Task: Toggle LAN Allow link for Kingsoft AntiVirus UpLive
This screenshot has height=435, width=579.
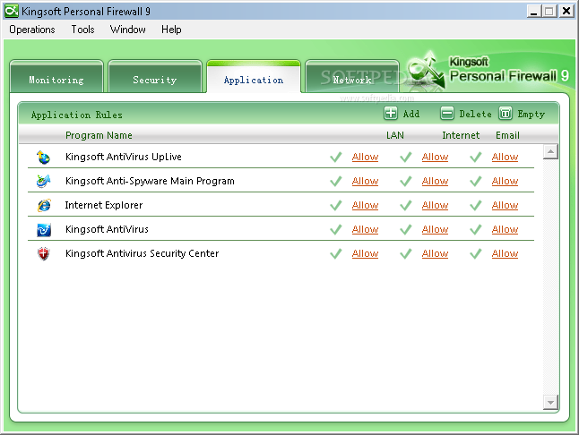Action: [x=365, y=157]
